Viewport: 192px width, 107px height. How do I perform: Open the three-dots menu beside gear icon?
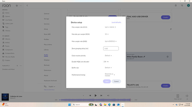21,6
